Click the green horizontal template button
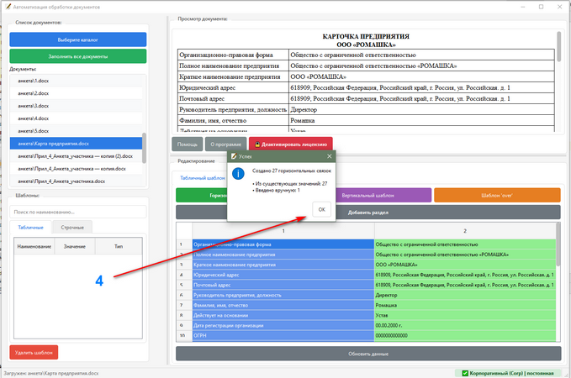571x378 pixels. [201, 196]
